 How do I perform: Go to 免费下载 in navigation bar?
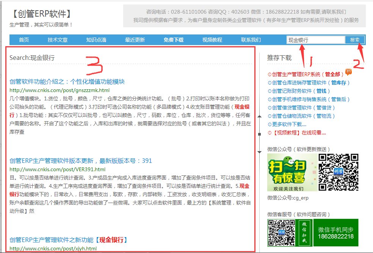(x=173, y=40)
